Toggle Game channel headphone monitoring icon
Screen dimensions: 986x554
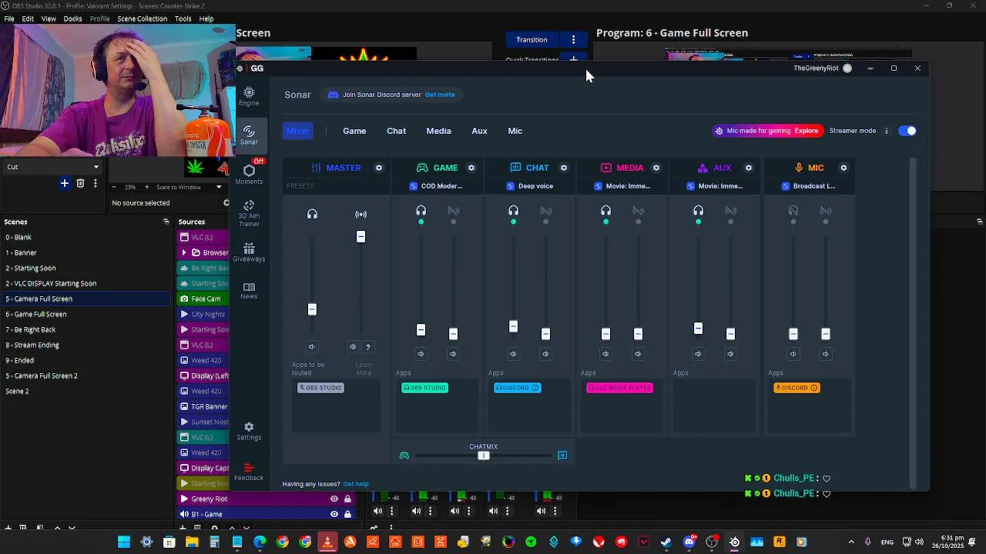pyautogui.click(x=421, y=210)
